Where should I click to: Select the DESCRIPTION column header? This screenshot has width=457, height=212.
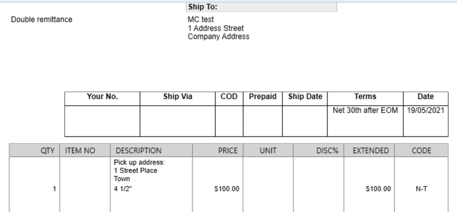(138, 150)
